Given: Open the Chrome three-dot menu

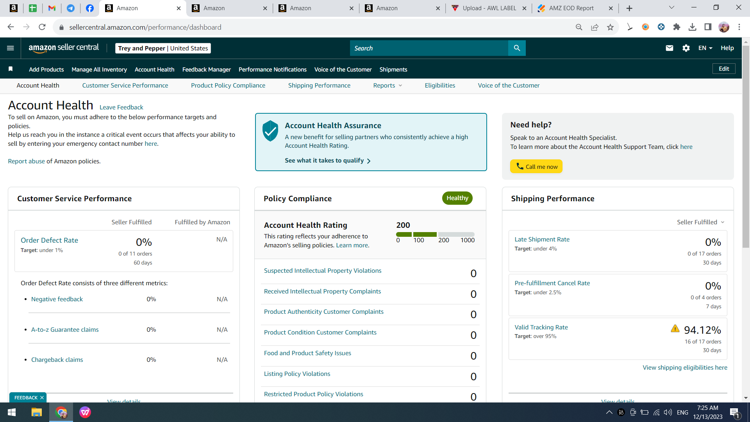Looking at the screenshot, I should click(739, 27).
